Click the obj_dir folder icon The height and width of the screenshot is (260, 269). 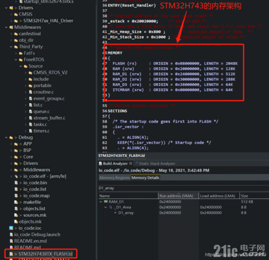click(x=16, y=40)
